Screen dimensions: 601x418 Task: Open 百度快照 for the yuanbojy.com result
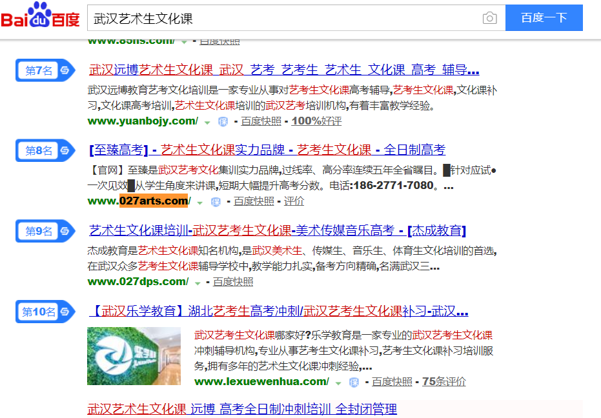[x=261, y=121]
